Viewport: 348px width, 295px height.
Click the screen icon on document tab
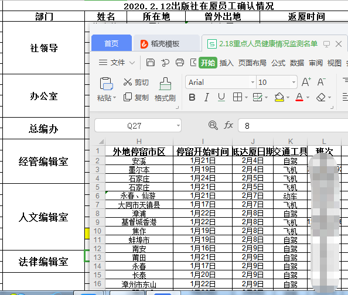point(326,44)
